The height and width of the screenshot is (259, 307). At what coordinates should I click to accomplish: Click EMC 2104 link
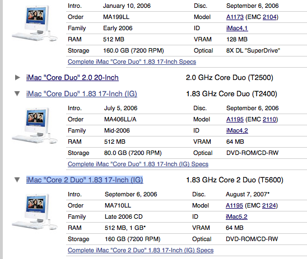coord(269,17)
